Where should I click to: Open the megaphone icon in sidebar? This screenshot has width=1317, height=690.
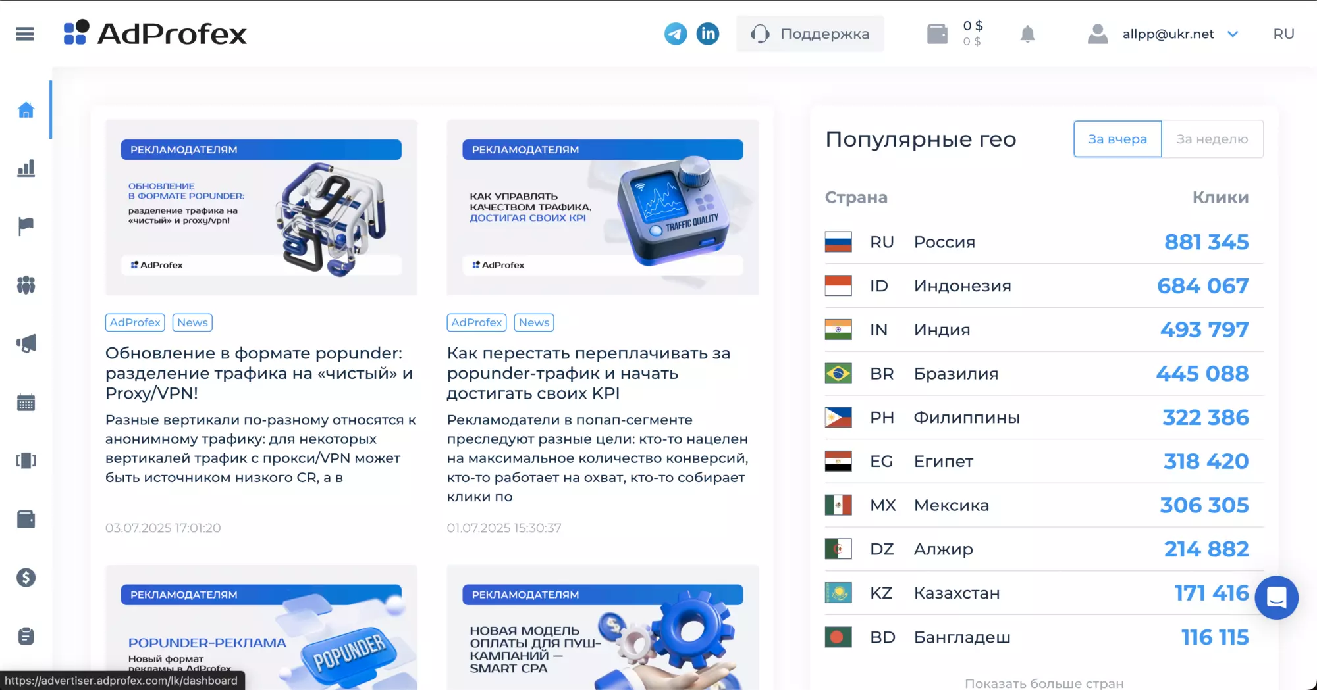26,343
